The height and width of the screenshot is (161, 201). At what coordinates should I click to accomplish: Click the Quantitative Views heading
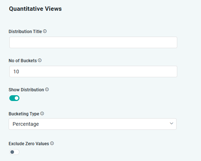[x=35, y=9]
